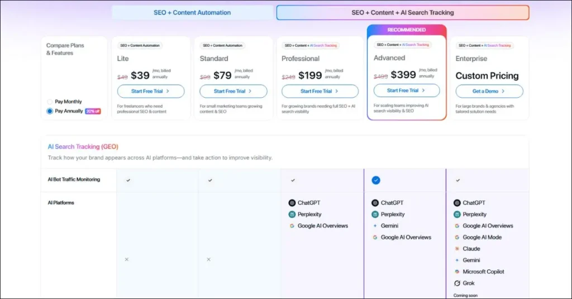
Task: Click Perplexity icon in Enterprise column
Action: click(x=457, y=215)
